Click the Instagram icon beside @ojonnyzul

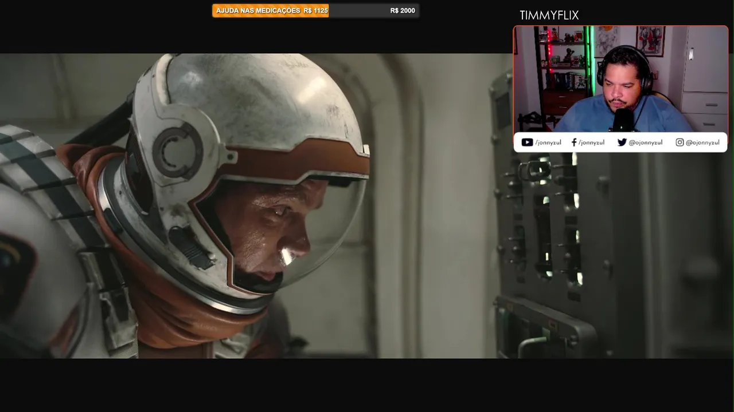point(680,142)
